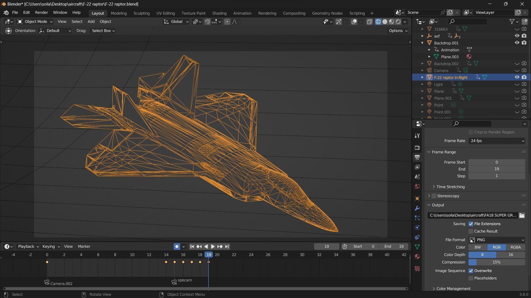Browse output folder path

522,215
